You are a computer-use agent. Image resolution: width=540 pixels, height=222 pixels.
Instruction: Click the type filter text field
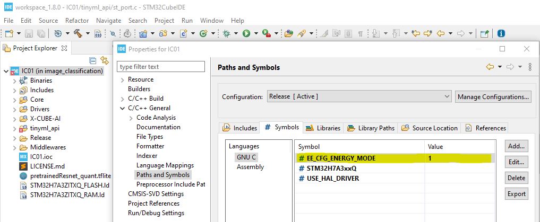click(161, 67)
